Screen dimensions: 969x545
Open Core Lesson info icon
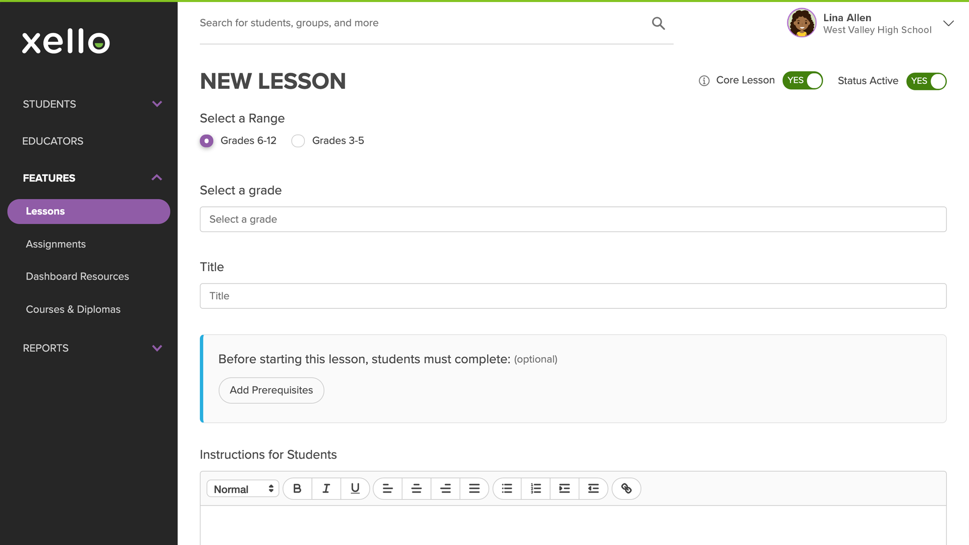click(x=704, y=81)
